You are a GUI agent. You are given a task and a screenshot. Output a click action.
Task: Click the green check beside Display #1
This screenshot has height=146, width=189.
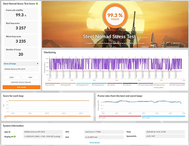(x=15, y=137)
